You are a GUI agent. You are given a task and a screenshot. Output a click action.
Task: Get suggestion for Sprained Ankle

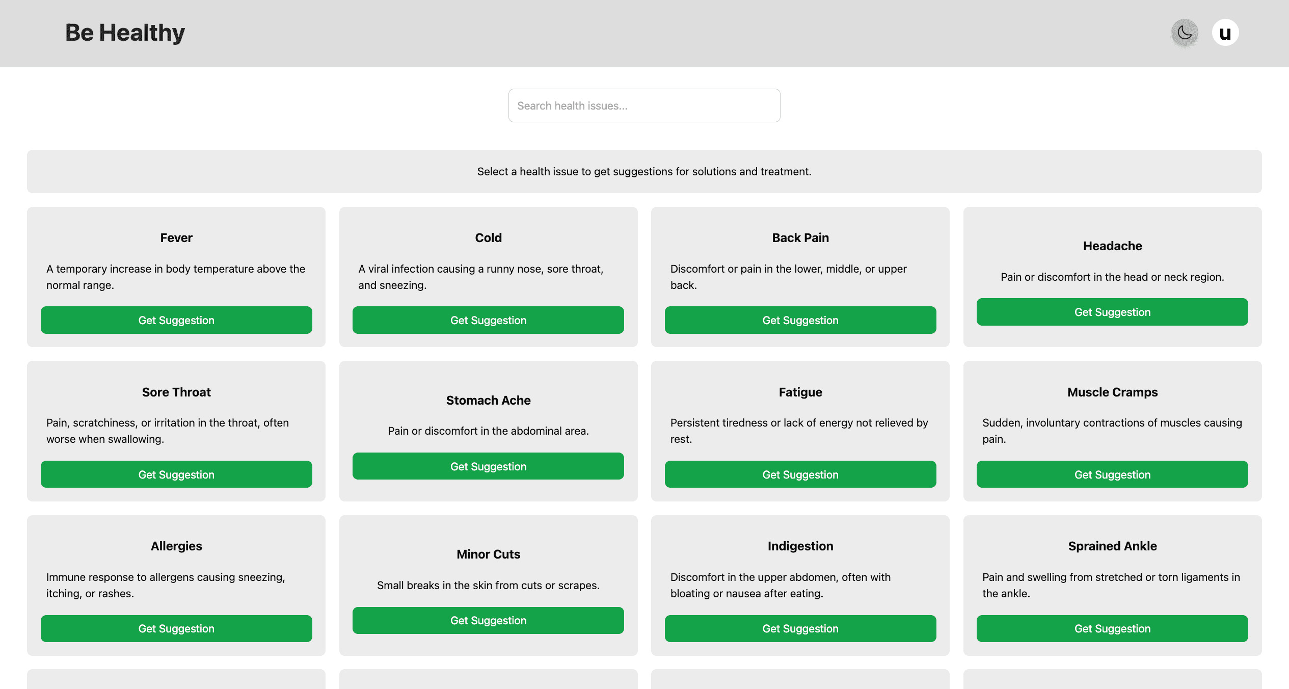click(1112, 628)
